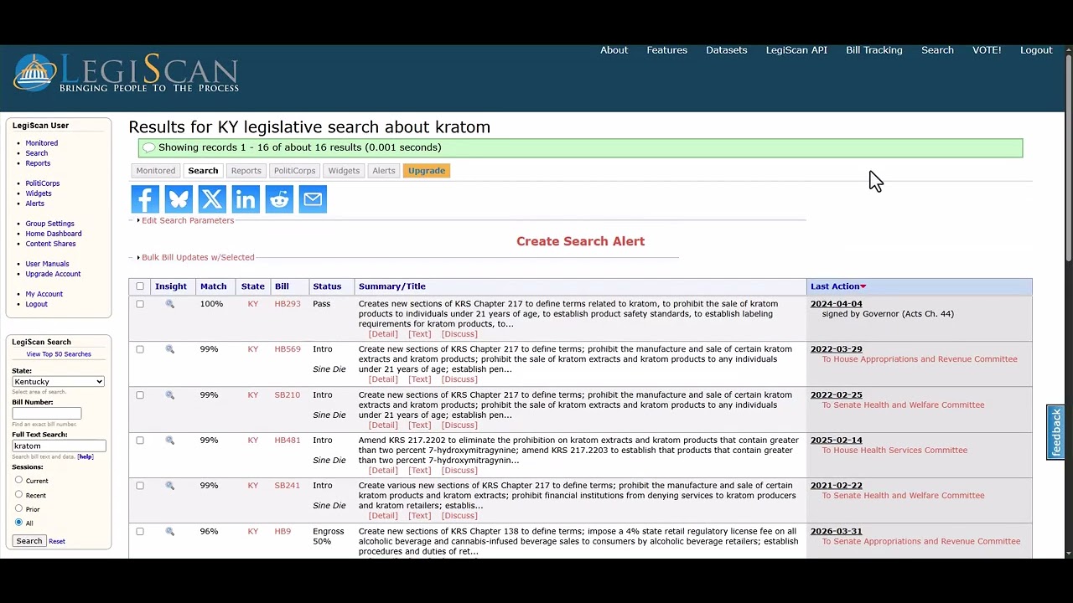Select the SB241 row checkbox
1073x603 pixels.
140,486
